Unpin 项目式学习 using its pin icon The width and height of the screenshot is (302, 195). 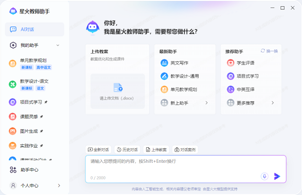coord(46,102)
